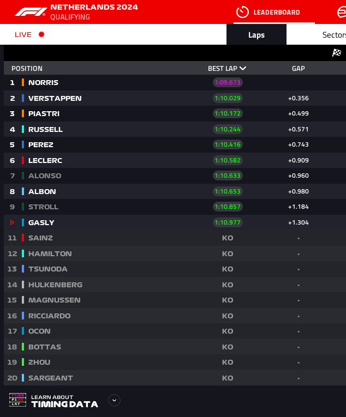Viewport: 346px width, 417px height.
Task: Switch to the Laps tab
Action: pos(256,35)
